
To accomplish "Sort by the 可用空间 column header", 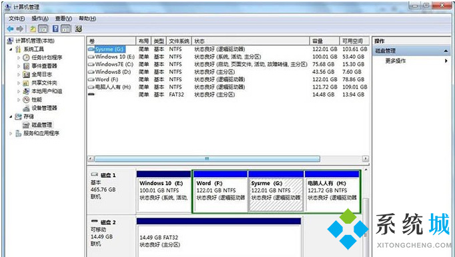I will coord(355,41).
